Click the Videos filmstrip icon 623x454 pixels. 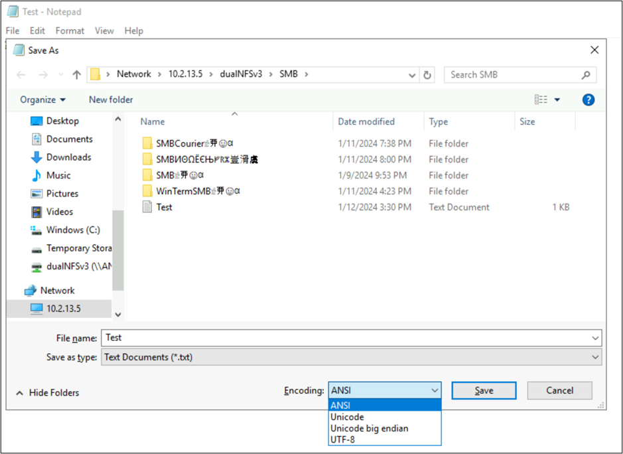click(36, 212)
